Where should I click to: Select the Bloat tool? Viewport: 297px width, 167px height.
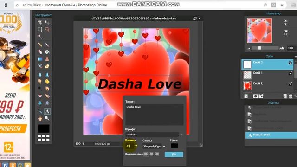click(40, 103)
